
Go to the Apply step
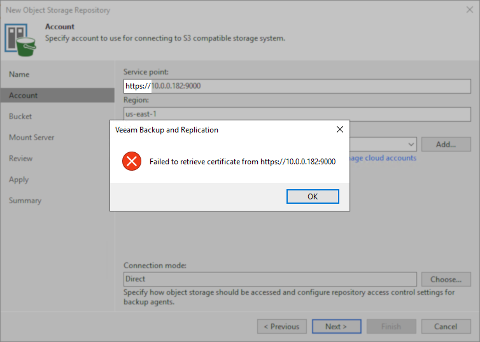18,180
